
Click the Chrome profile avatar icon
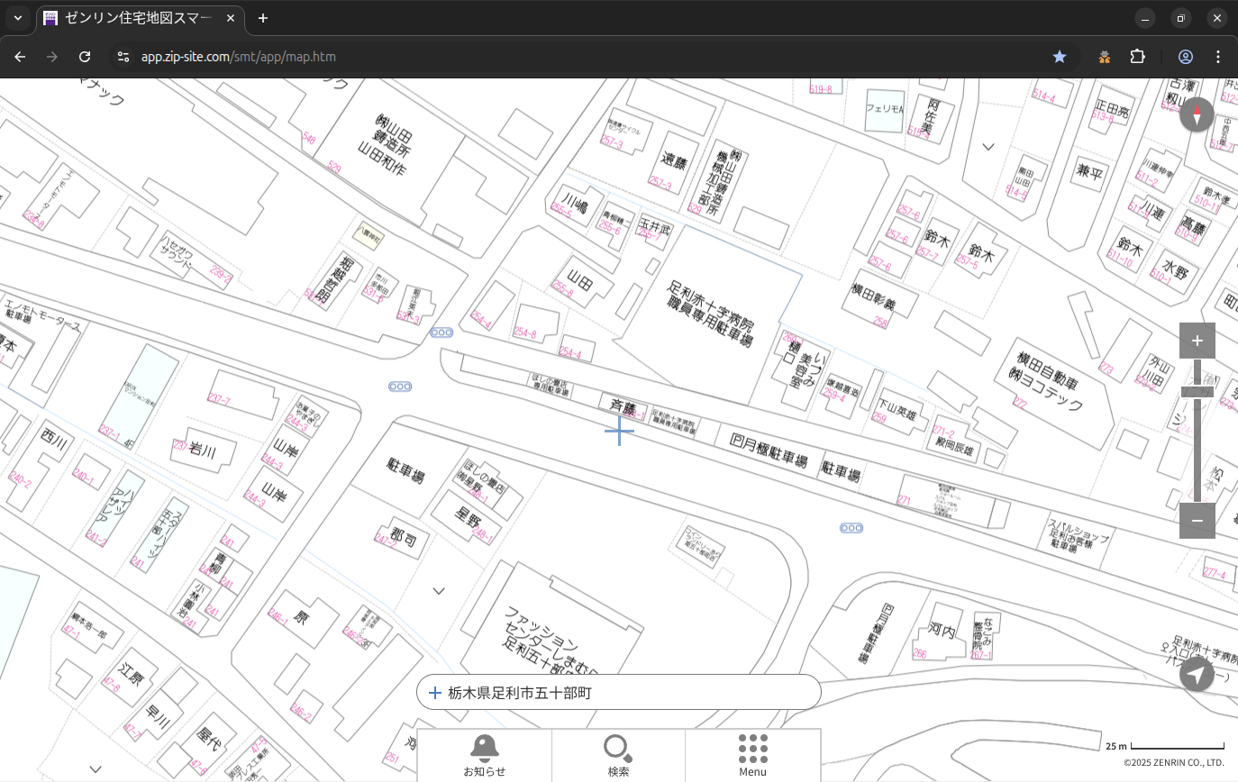pos(1186,57)
